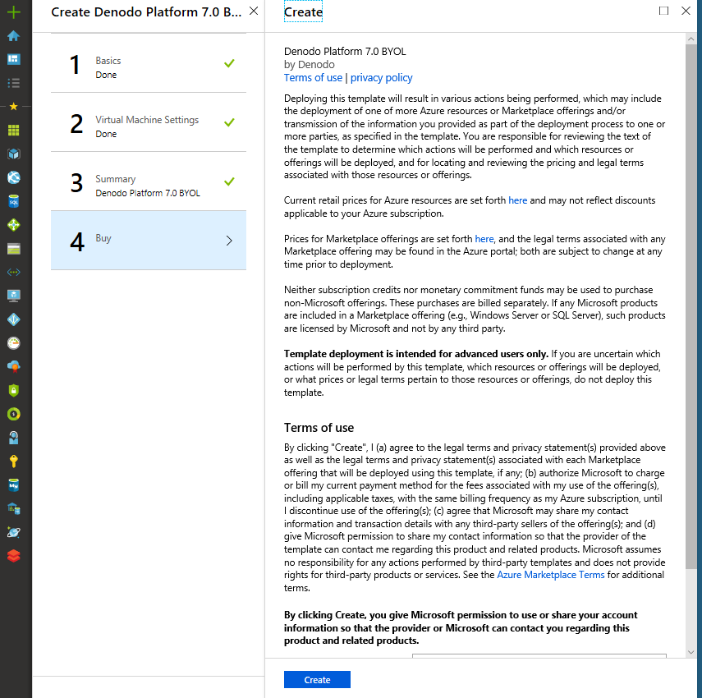Click 'here' link for Azure retail prices
Screen dimensions: 702x698
(517, 200)
